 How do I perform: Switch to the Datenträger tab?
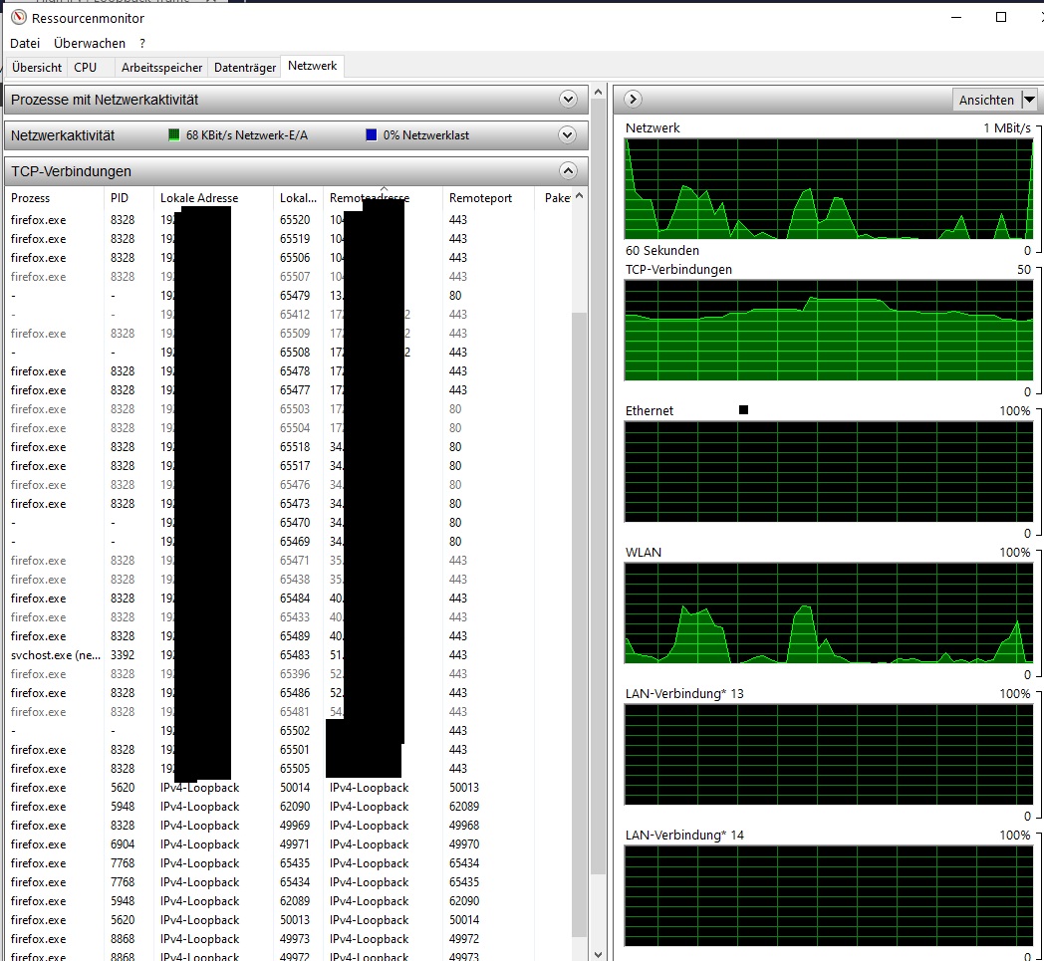point(245,67)
